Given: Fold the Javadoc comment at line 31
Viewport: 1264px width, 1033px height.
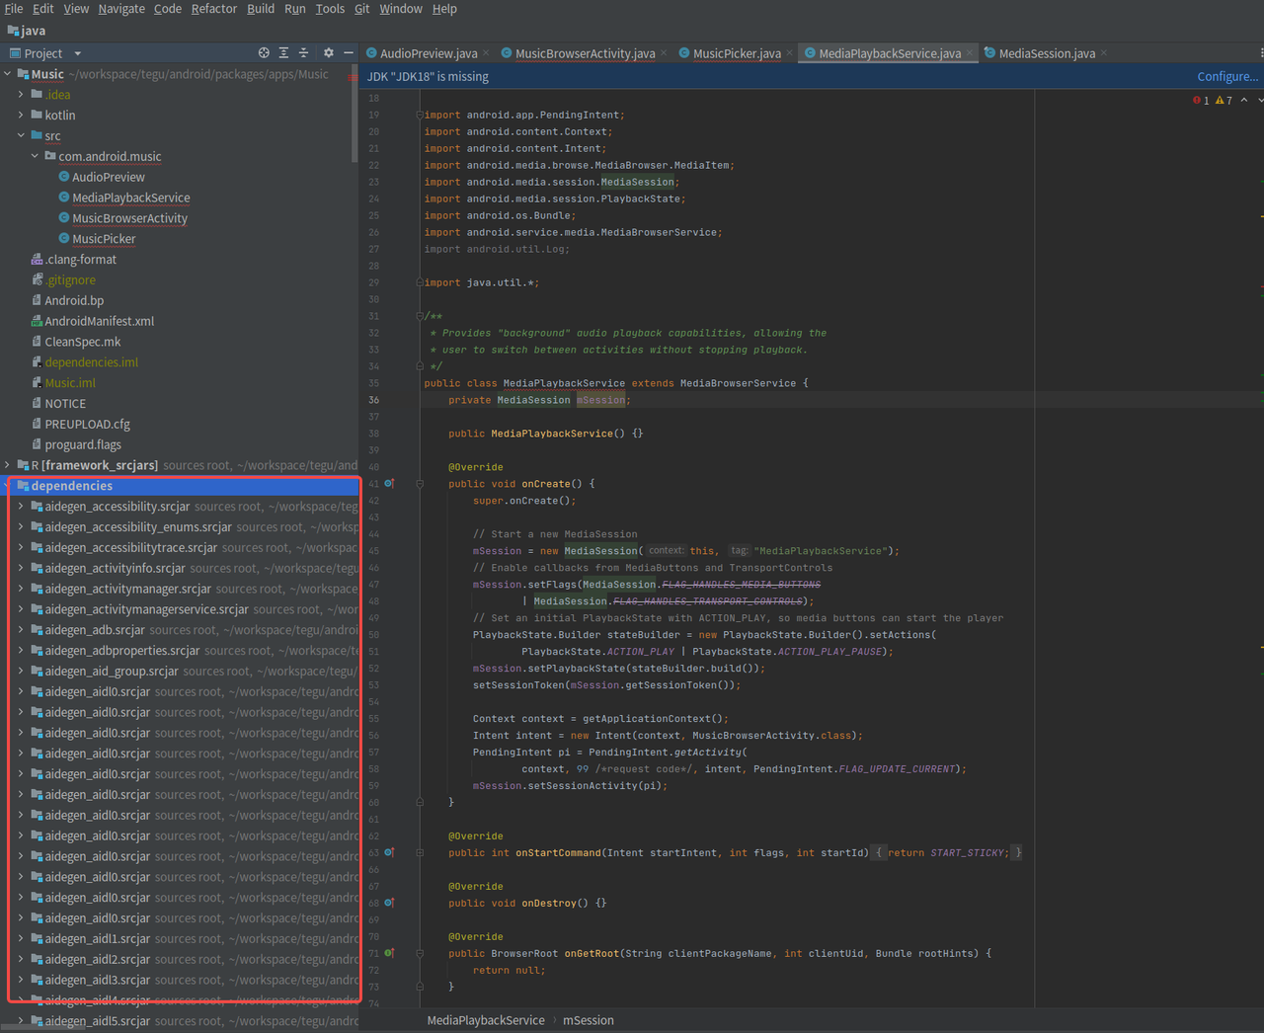Looking at the screenshot, I should [x=420, y=316].
